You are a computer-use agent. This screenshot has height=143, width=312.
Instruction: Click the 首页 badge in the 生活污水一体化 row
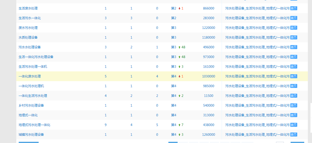point(294,18)
